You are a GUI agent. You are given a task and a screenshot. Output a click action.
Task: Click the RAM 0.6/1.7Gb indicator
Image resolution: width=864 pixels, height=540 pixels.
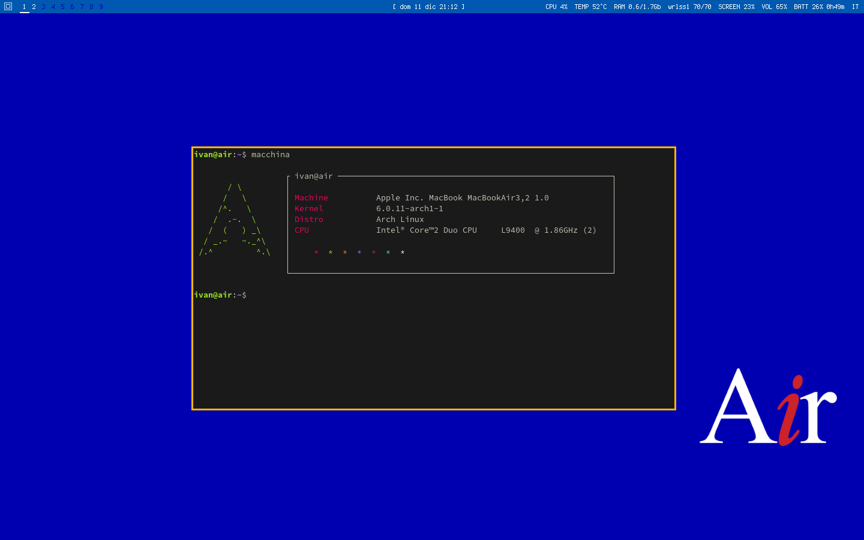pyautogui.click(x=637, y=7)
